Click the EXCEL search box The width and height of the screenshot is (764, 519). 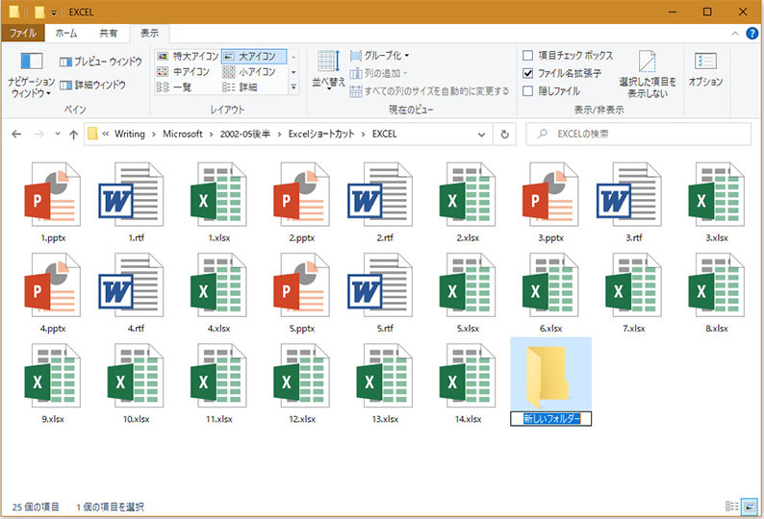pyautogui.click(x=638, y=134)
